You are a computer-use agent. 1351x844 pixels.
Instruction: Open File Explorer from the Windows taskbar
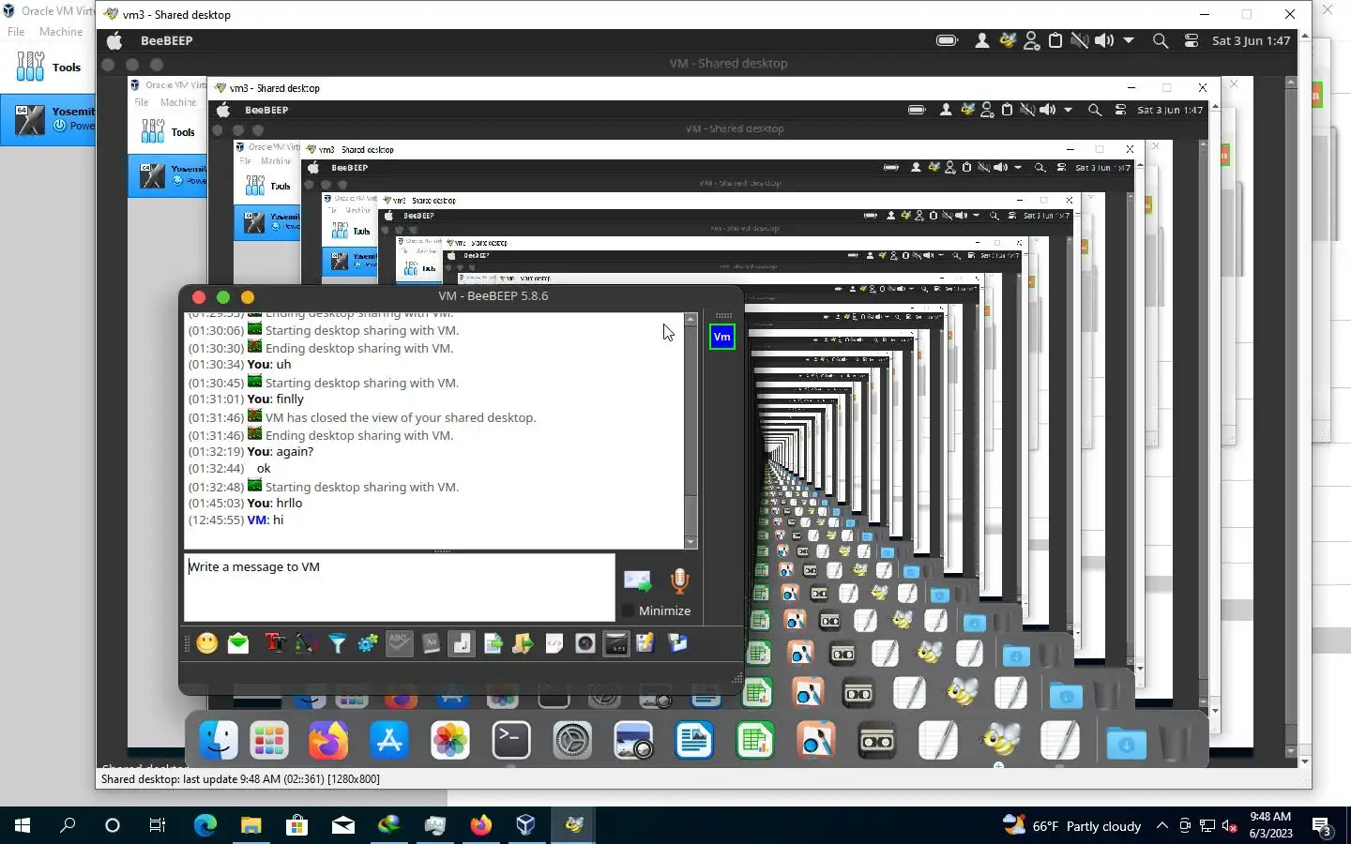250,825
